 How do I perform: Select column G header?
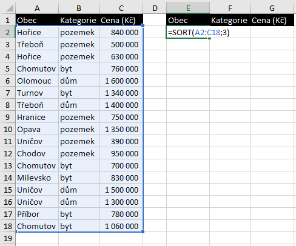pos(272,8)
